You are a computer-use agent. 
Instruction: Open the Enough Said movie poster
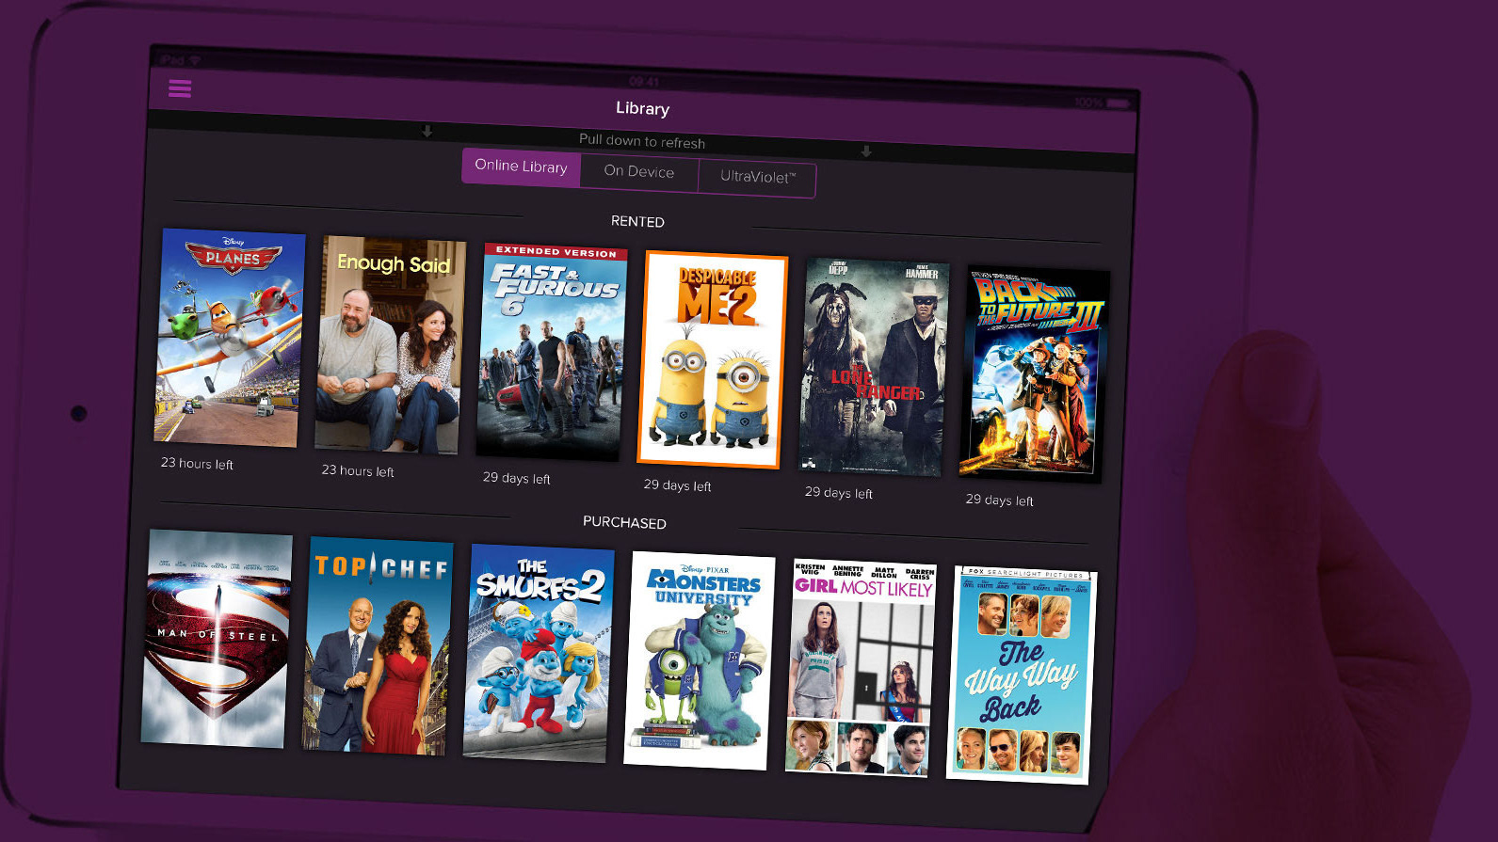tap(390, 345)
